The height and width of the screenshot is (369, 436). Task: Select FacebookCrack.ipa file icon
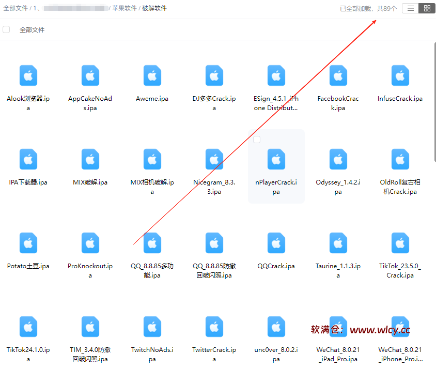338,75
